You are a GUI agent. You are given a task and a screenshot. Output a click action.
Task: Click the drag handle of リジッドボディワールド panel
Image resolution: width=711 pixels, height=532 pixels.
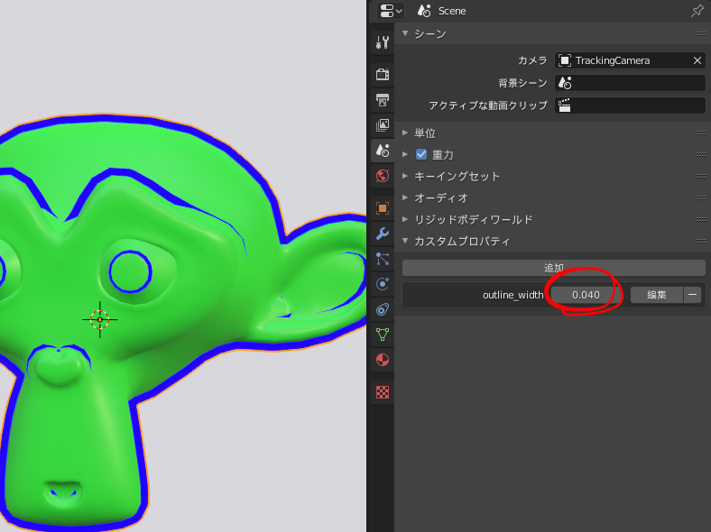pyautogui.click(x=700, y=220)
